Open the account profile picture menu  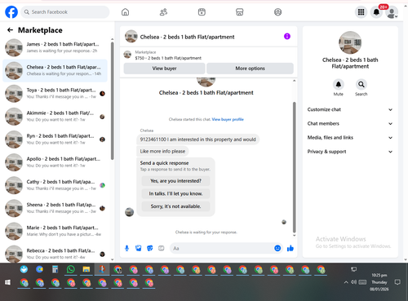point(392,12)
